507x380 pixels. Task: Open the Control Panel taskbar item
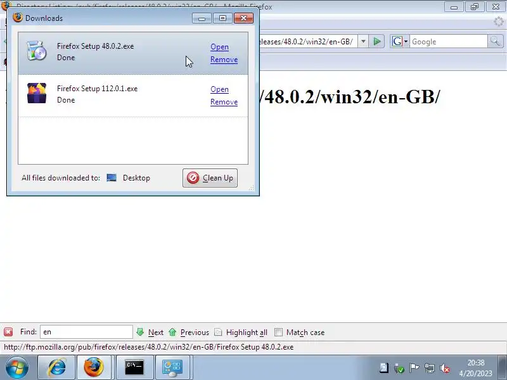172,367
